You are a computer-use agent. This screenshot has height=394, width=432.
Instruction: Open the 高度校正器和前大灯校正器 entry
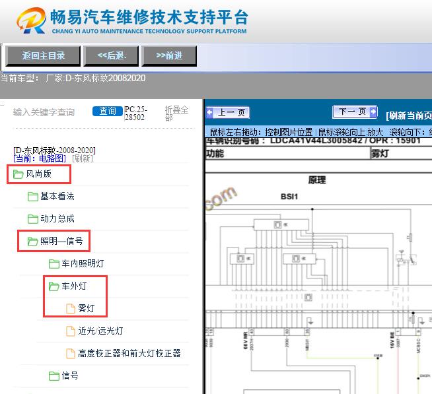pyautogui.click(x=129, y=353)
